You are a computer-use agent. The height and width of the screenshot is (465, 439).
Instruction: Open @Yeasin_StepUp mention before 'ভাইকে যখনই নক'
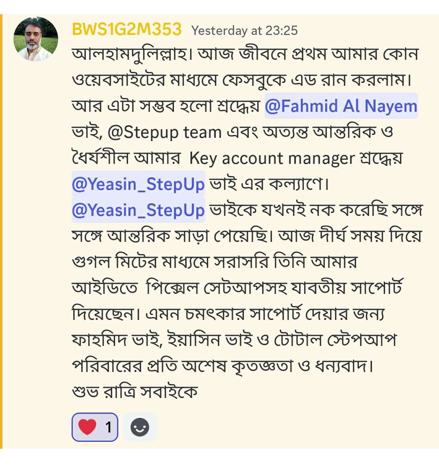click(x=138, y=210)
